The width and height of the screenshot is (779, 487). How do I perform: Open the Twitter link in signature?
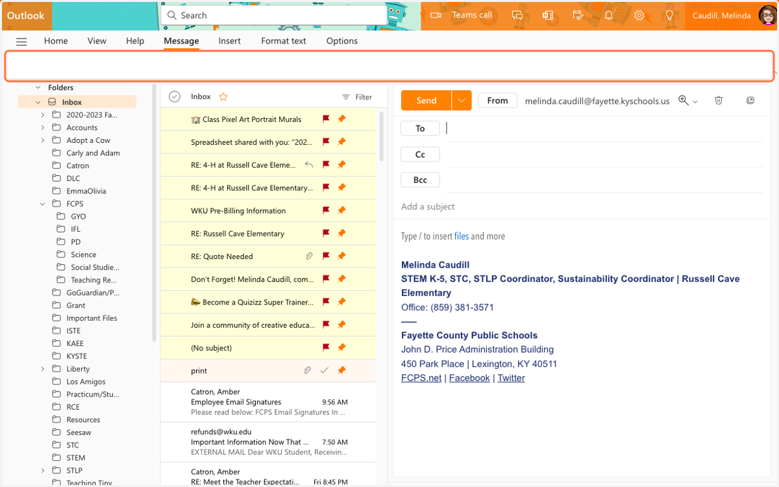(512, 378)
